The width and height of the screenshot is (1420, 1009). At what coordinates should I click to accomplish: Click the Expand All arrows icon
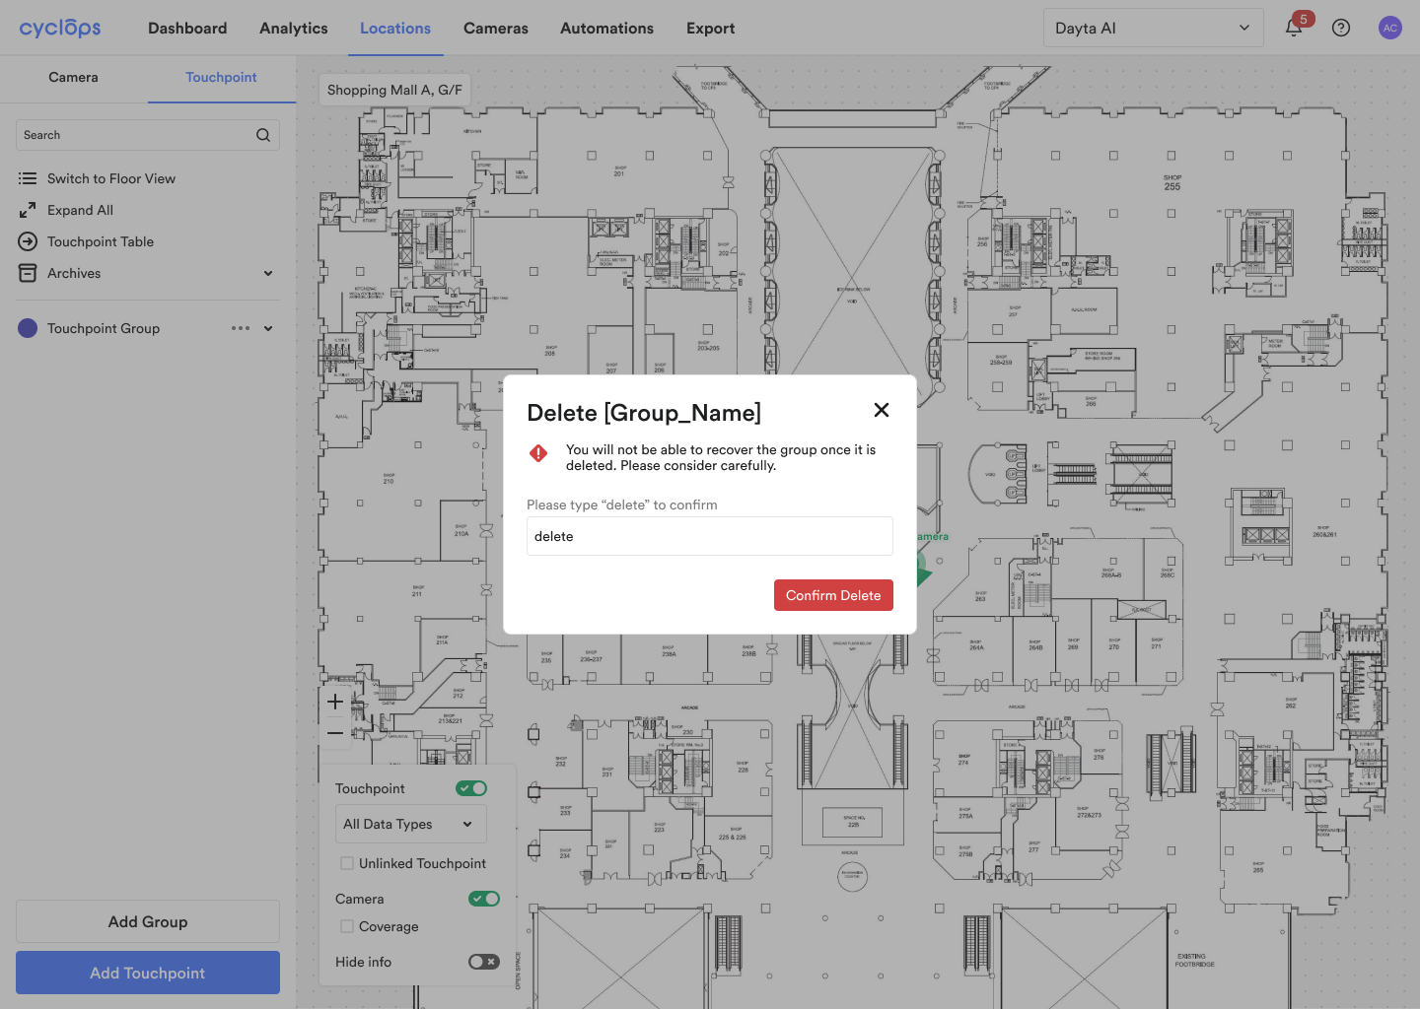[x=28, y=210]
